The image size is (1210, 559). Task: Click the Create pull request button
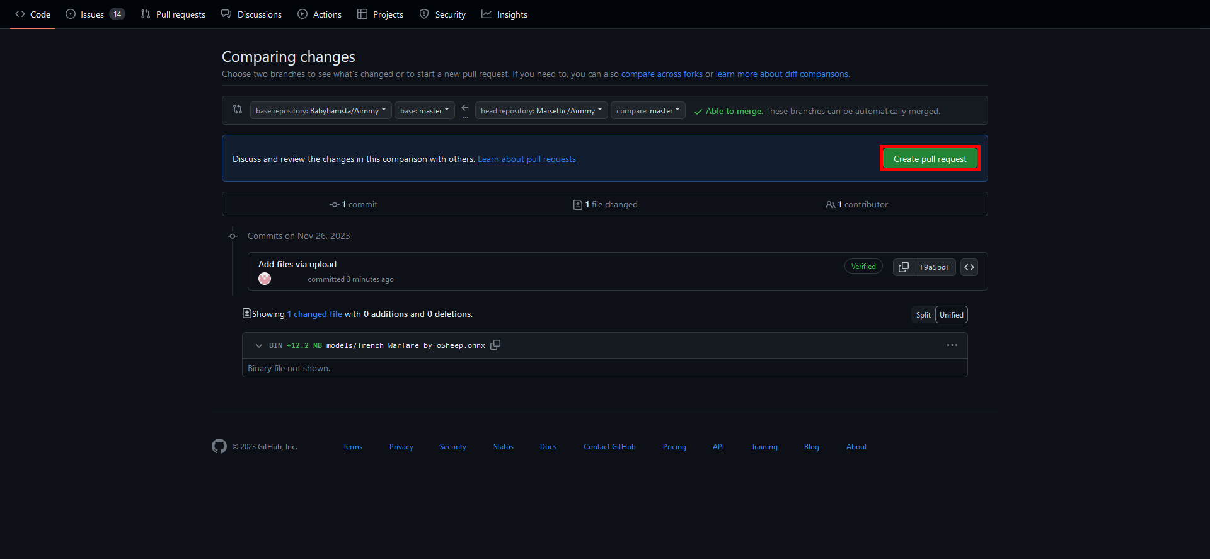[930, 159]
